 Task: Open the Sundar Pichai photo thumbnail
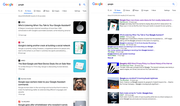[x=80, y=84]
